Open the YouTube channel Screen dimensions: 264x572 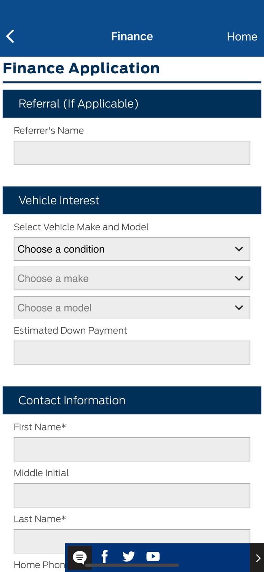153,557
